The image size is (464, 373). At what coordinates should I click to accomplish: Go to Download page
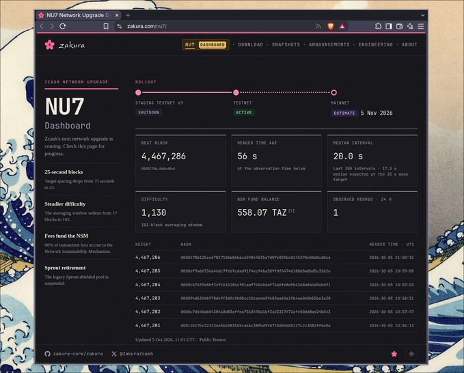coord(250,44)
